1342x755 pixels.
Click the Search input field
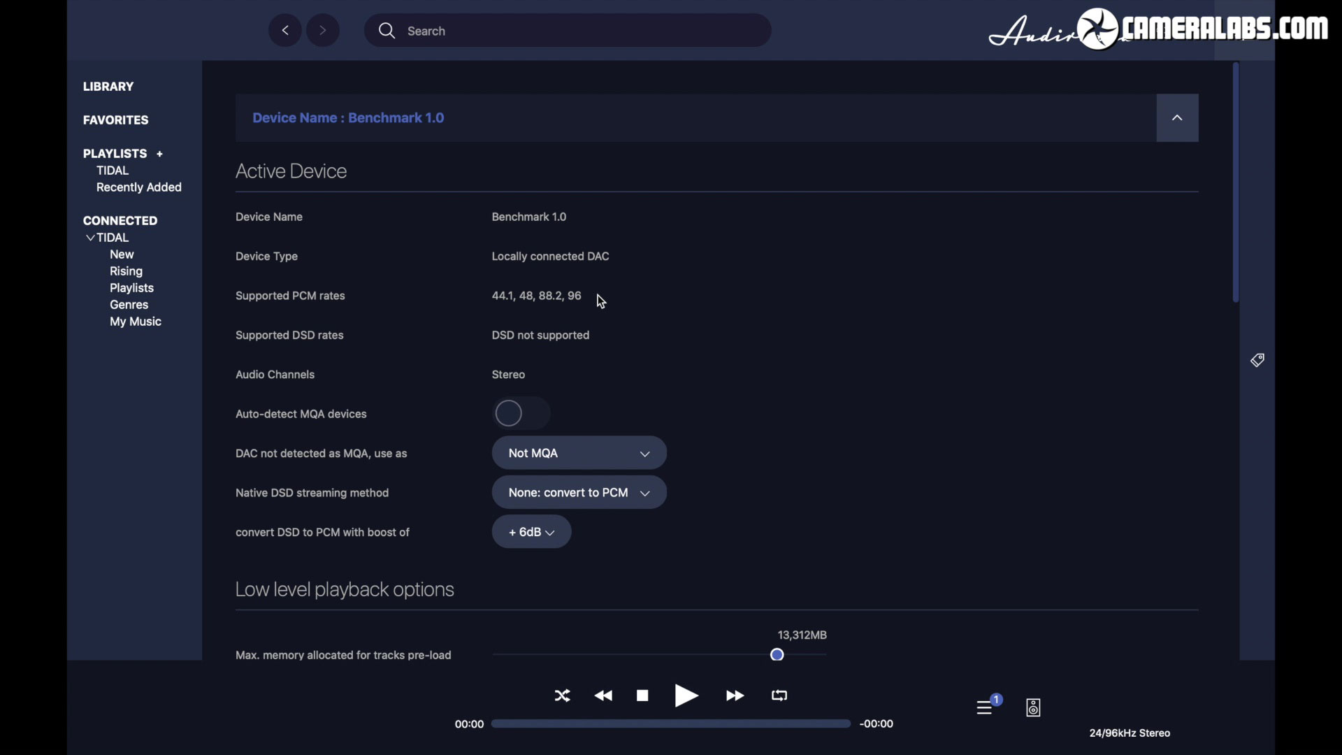pyautogui.click(x=566, y=31)
